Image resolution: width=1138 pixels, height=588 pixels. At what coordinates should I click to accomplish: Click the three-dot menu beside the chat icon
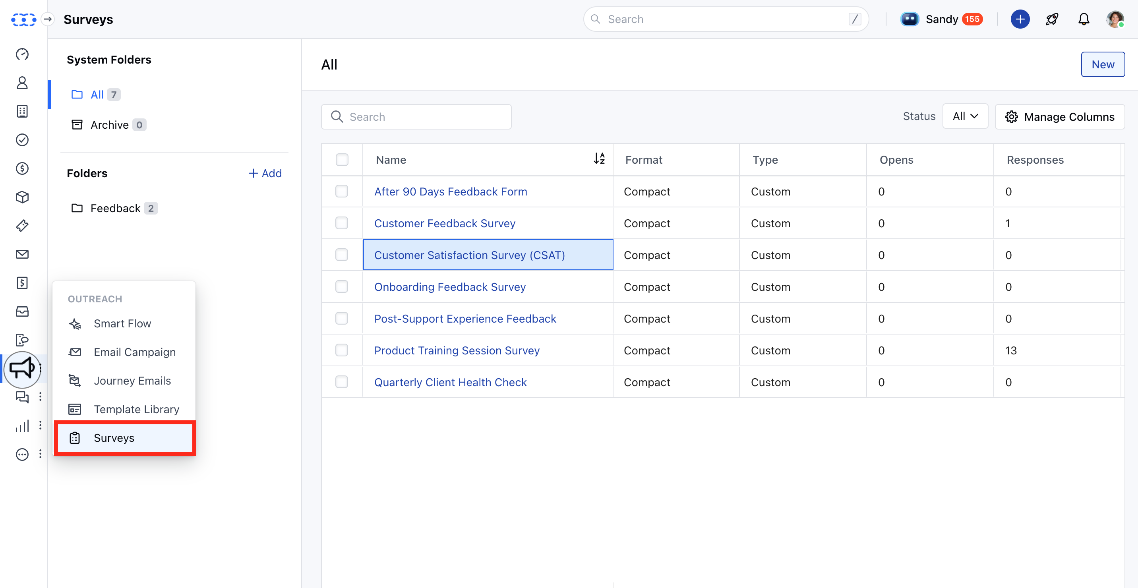click(41, 397)
